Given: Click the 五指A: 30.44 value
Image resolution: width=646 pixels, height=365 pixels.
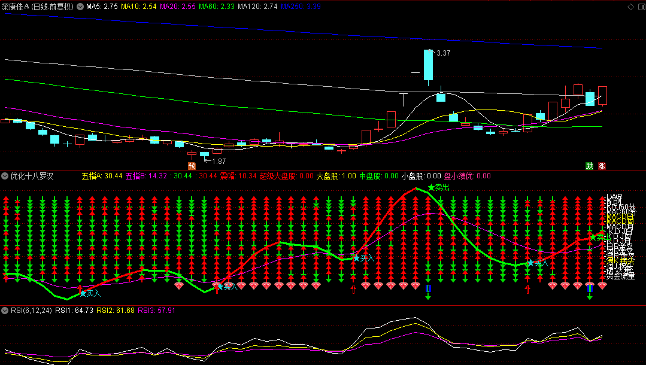Looking at the screenshot, I should coord(102,176).
